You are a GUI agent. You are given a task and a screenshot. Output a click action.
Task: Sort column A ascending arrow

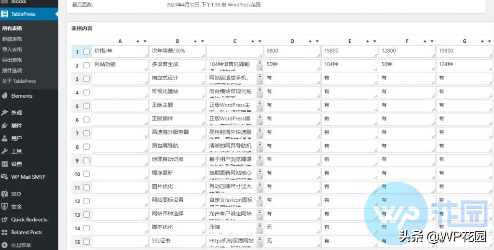[137, 41]
